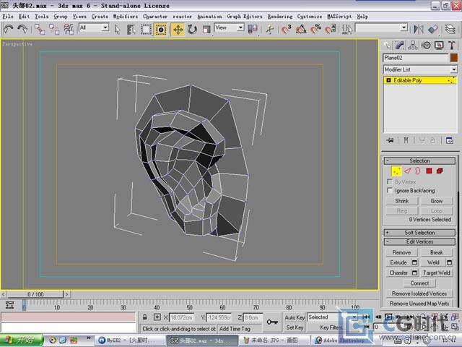This screenshot has width=462, height=347.
Task: Expand the Soft Selection rollout
Action: click(419, 233)
